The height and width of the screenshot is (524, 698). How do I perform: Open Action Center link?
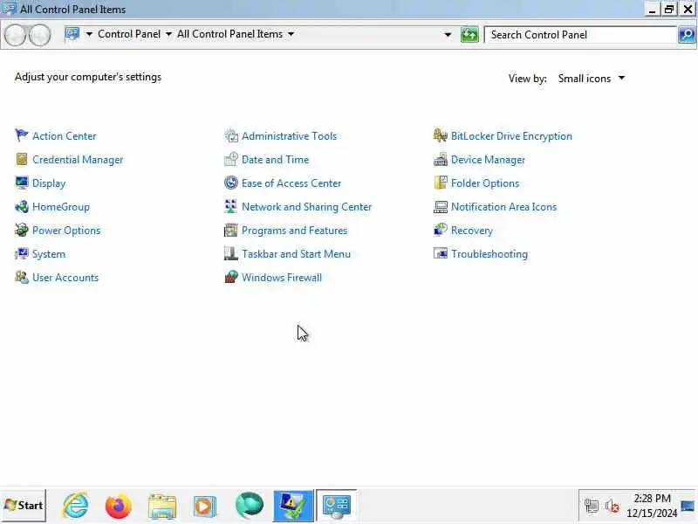64,136
